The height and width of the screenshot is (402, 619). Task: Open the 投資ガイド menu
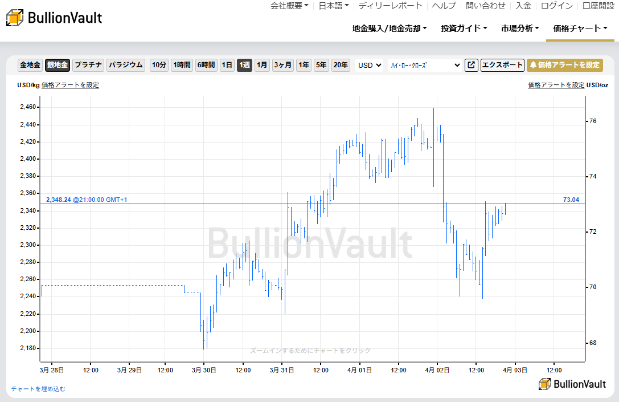pyautogui.click(x=465, y=27)
